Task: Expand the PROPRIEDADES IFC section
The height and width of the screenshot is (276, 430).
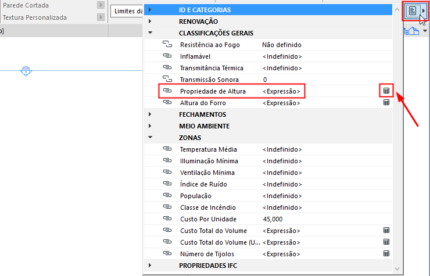Action: click(150, 266)
